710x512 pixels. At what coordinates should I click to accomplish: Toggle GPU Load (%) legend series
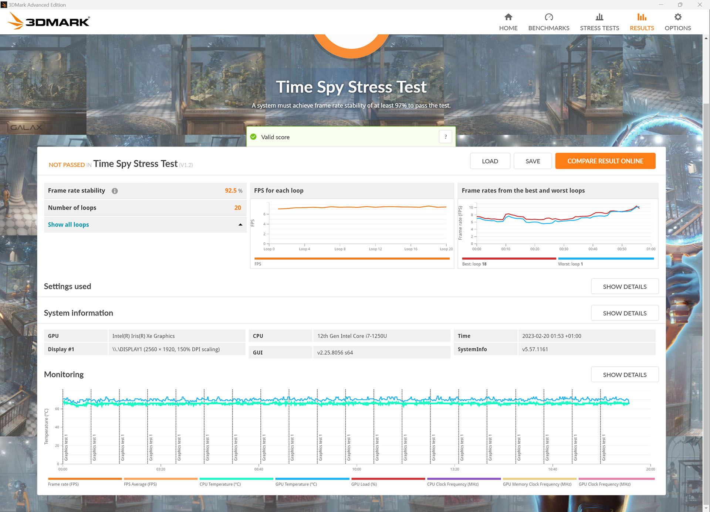[x=388, y=482]
